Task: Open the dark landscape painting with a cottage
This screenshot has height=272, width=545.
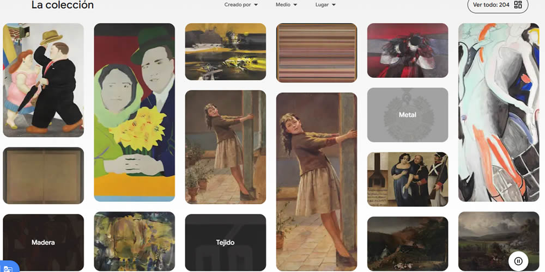Action: [407, 244]
